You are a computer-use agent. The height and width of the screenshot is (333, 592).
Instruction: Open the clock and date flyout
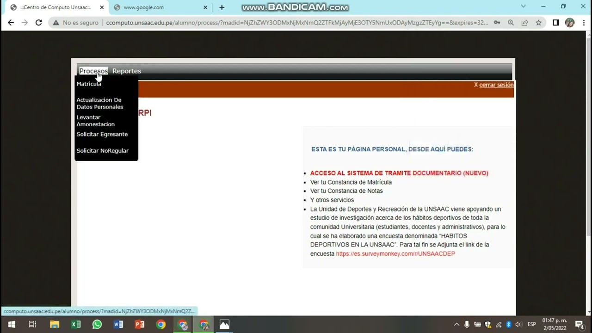[x=555, y=324]
